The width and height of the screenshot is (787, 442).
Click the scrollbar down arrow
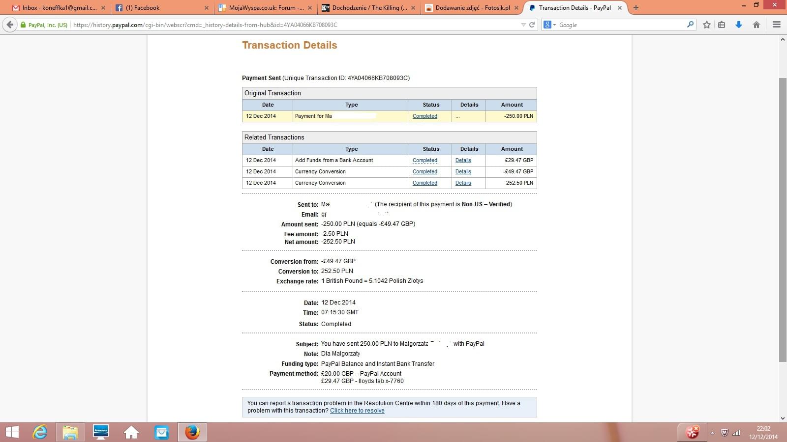[x=783, y=418]
